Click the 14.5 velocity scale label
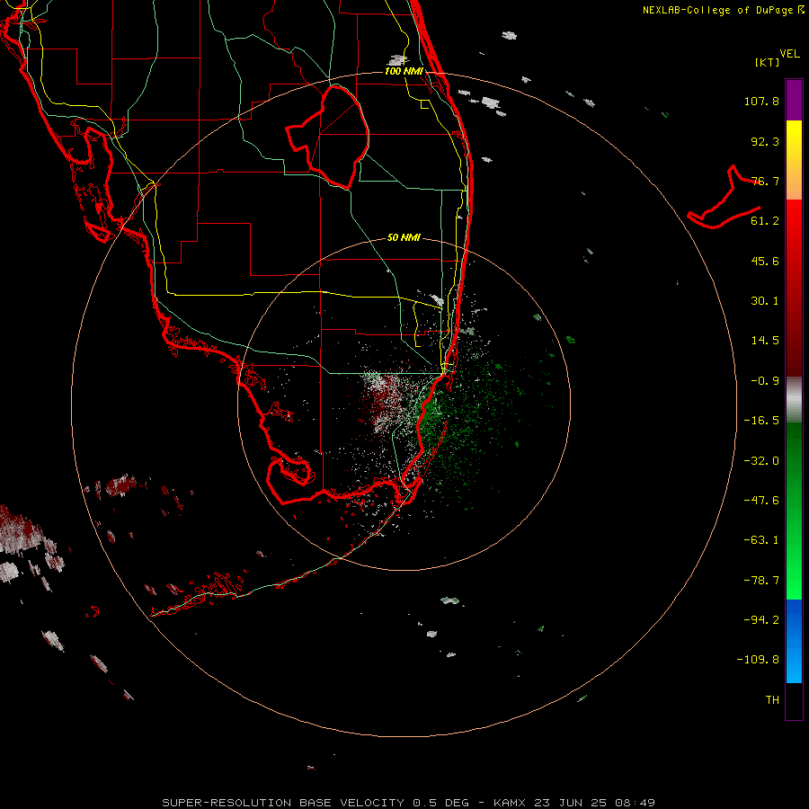This screenshot has width=809, height=809. pos(765,341)
